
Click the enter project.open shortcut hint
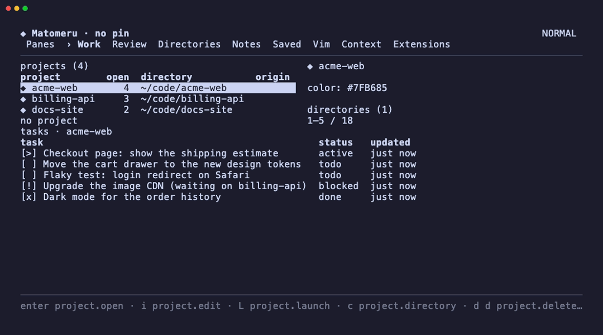[72, 306]
